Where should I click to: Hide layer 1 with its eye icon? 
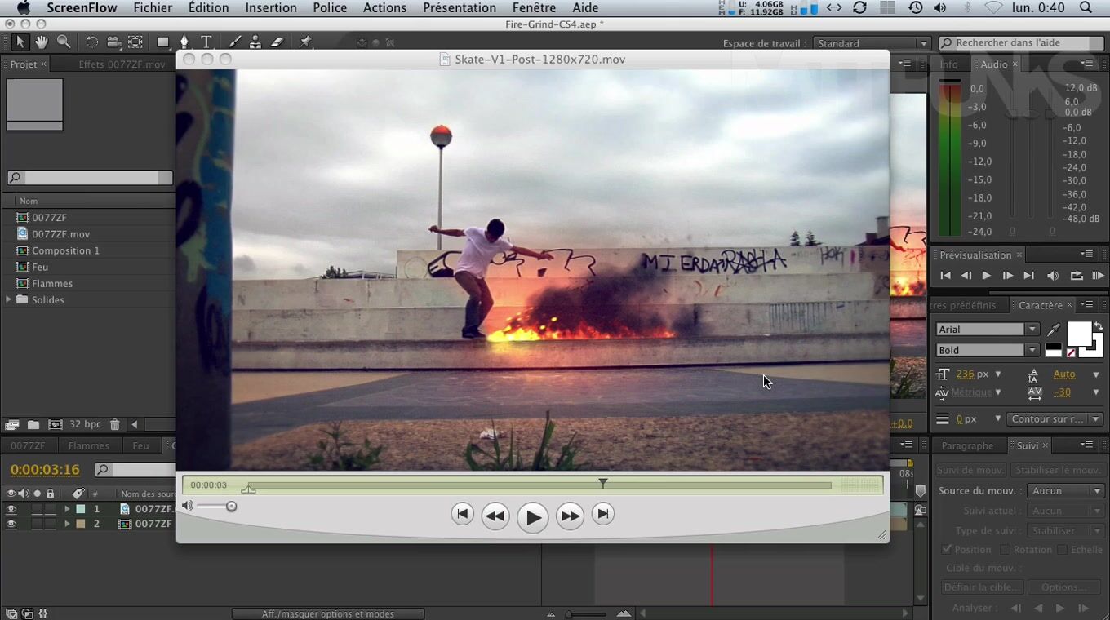pyautogui.click(x=11, y=509)
